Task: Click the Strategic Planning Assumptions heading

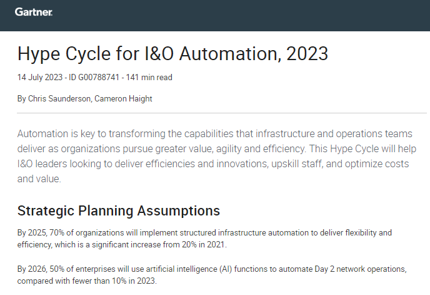Action: [119, 211]
